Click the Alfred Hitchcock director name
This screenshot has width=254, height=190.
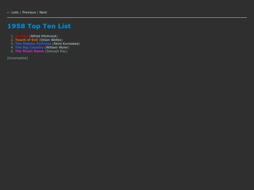[44, 36]
